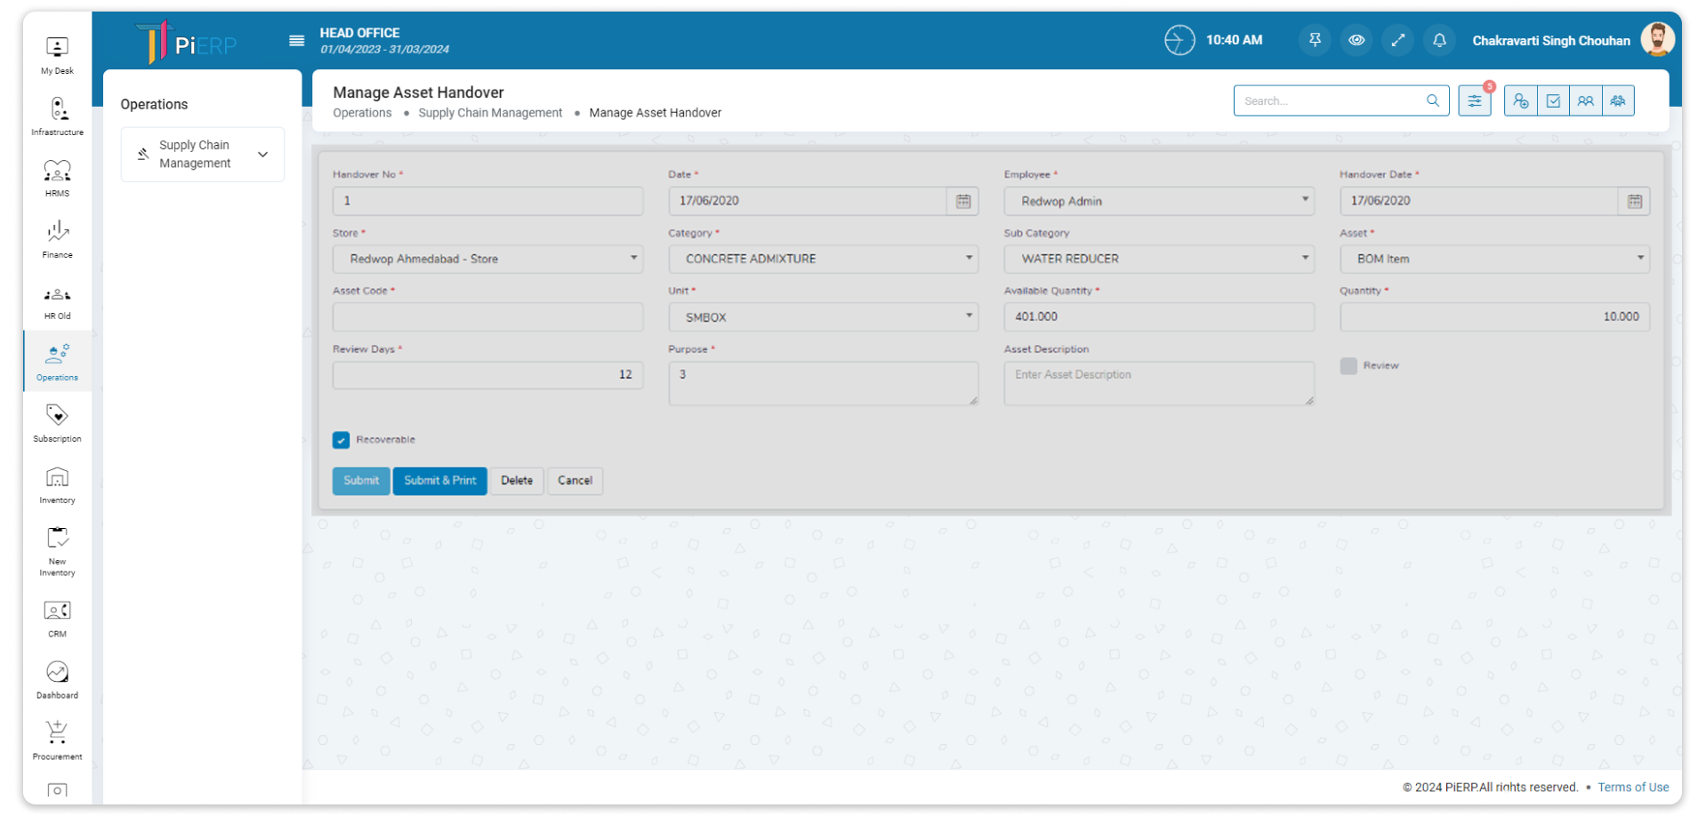
Task: Click the Submit & Print button
Action: pyautogui.click(x=439, y=481)
